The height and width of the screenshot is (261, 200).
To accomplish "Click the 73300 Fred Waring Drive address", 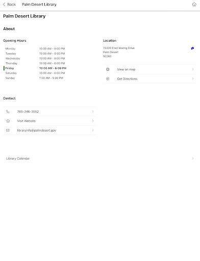I will click(119, 48).
